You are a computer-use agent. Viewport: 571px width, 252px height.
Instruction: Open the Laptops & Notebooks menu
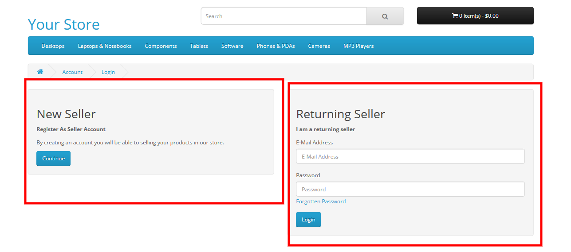pos(105,46)
